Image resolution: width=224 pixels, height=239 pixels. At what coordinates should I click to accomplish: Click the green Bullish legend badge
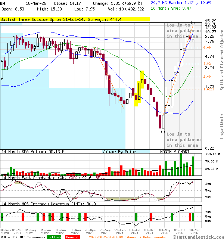[54, 237]
